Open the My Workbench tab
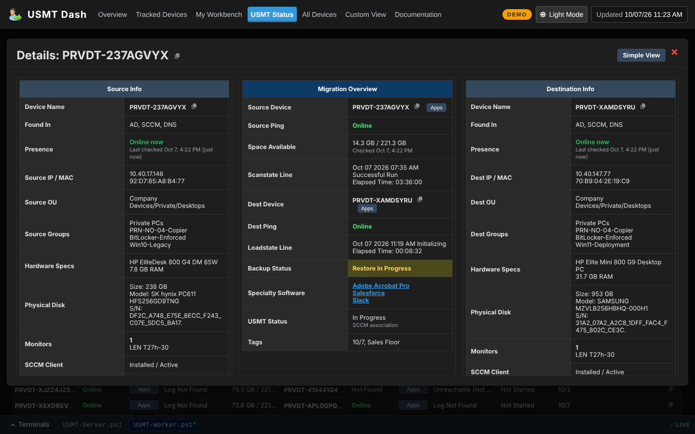 click(x=219, y=14)
